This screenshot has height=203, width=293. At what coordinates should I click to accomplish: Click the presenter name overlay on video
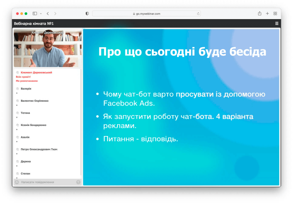pos(47,33)
